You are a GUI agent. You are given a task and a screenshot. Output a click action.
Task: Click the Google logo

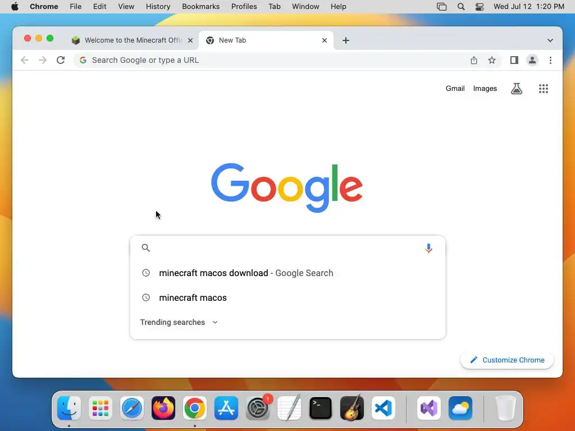(287, 187)
